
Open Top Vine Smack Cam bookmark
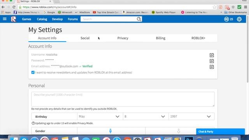pos(106,12)
